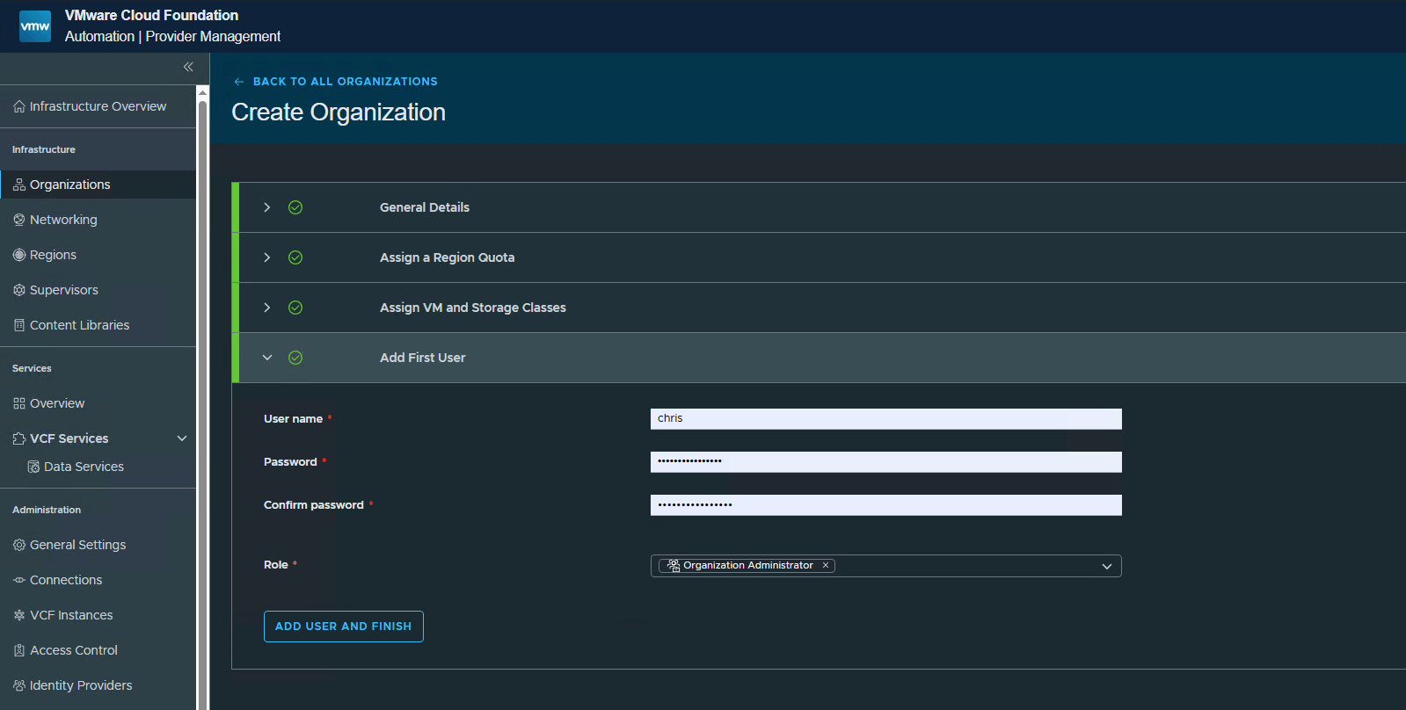Viewport: 1406px width, 710px height.
Task: Click the Services Overview grid icon
Action: point(19,403)
